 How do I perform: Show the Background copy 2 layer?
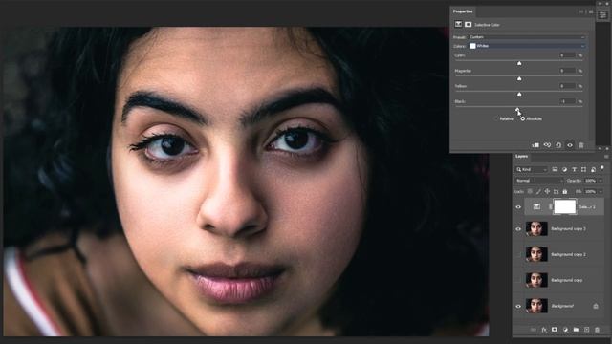pyautogui.click(x=518, y=254)
